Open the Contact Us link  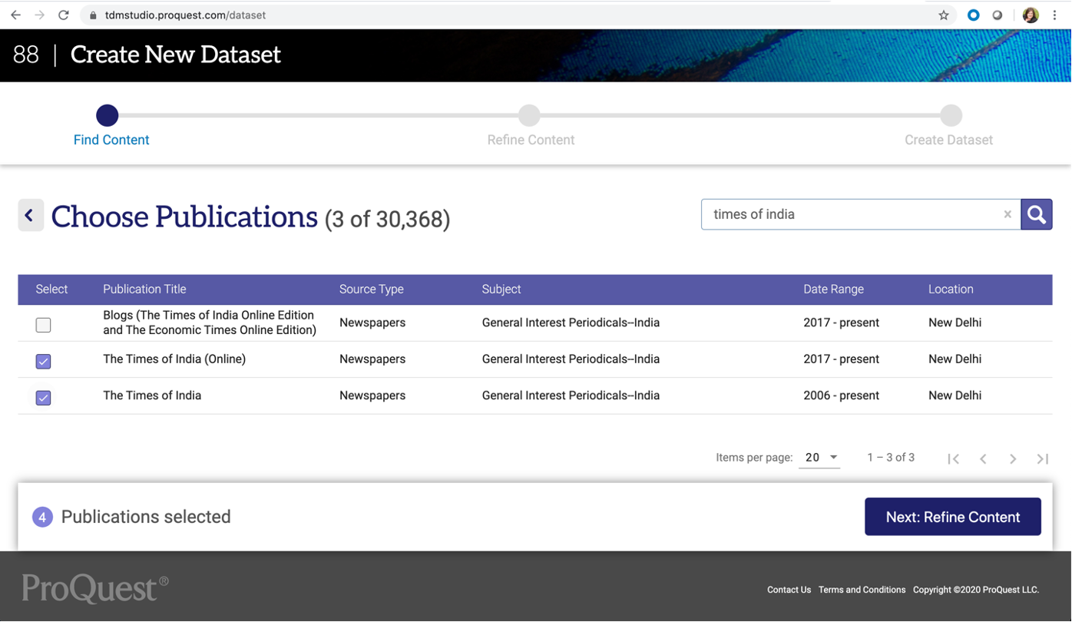point(789,590)
